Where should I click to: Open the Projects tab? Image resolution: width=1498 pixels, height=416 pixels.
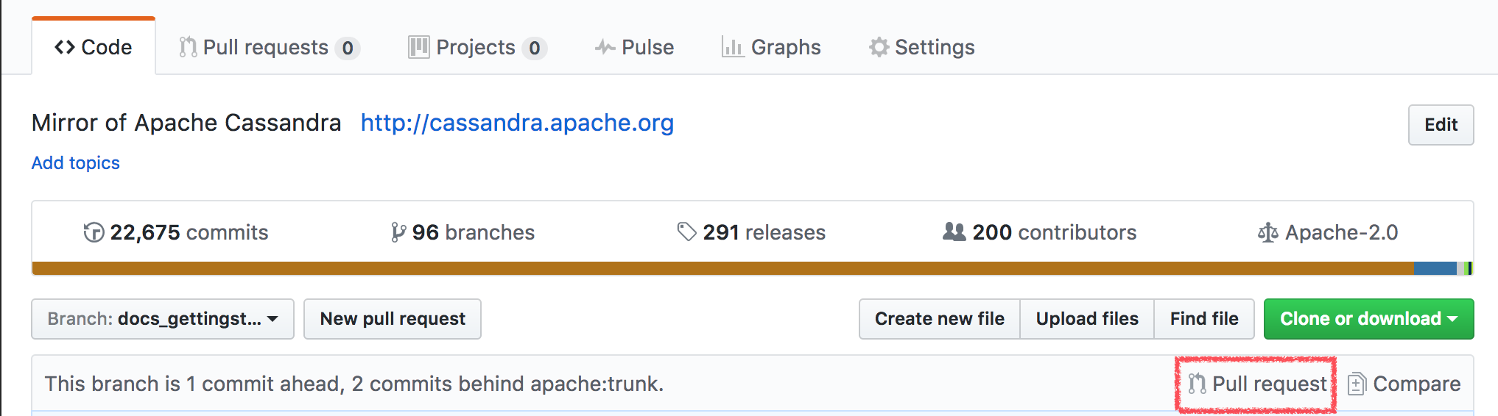pos(477,47)
